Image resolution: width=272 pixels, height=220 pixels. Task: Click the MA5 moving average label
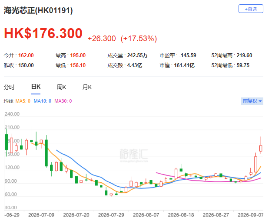click(23, 101)
